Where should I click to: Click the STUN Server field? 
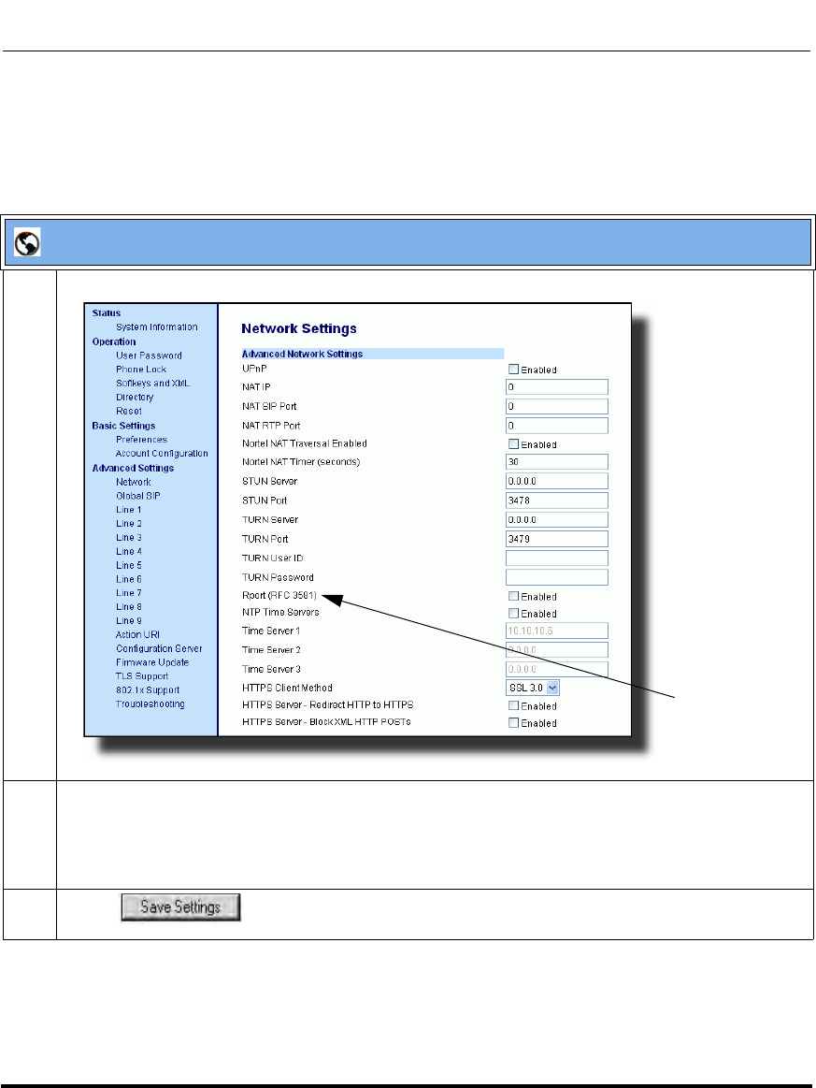coord(557,481)
